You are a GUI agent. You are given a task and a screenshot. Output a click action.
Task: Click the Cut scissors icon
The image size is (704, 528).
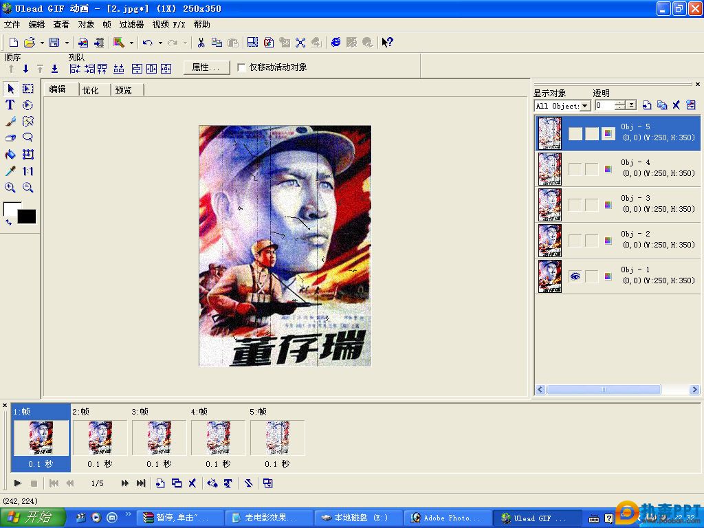201,42
